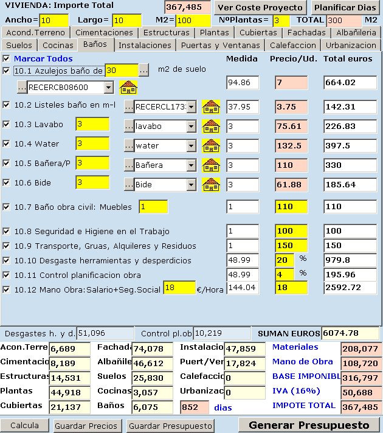This screenshot has width=383, height=433.
Task: Uncheck 10.8 Seguridad e Higiene checkbox
Action: click(x=6, y=231)
